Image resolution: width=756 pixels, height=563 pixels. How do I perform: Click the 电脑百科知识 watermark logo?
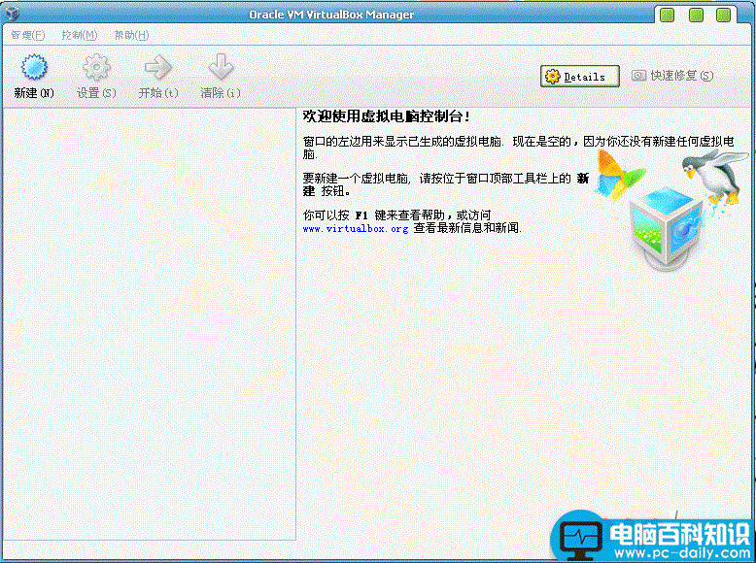coord(652,537)
